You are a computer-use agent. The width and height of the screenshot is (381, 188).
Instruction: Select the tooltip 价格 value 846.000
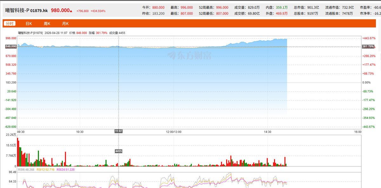(82, 32)
